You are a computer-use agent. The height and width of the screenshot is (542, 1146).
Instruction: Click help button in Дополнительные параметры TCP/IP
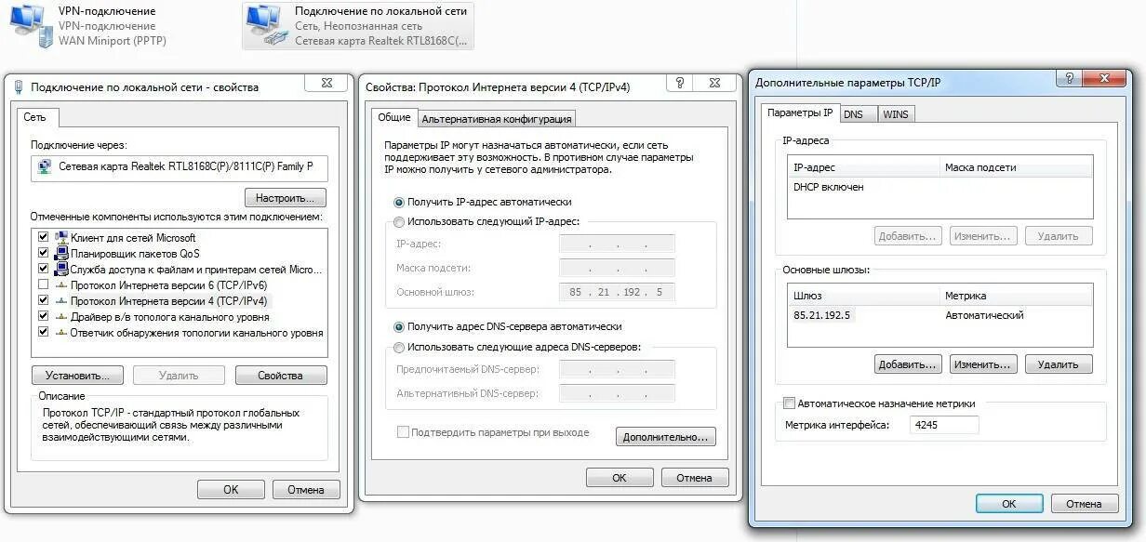(x=1069, y=79)
